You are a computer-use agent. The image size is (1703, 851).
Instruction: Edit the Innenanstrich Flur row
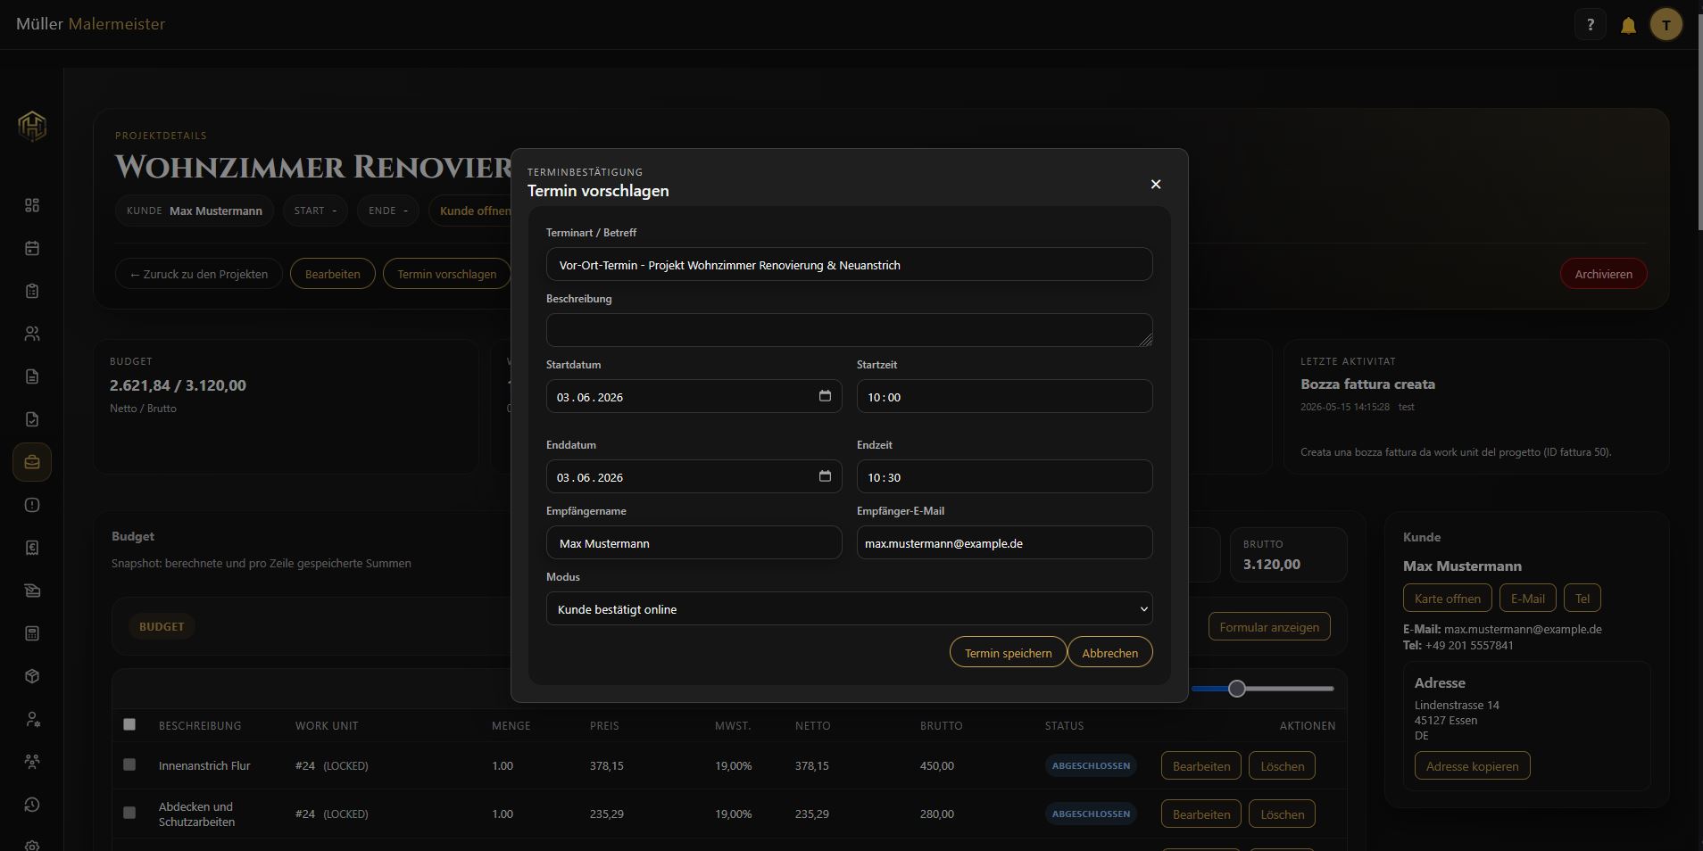tap(1200, 765)
